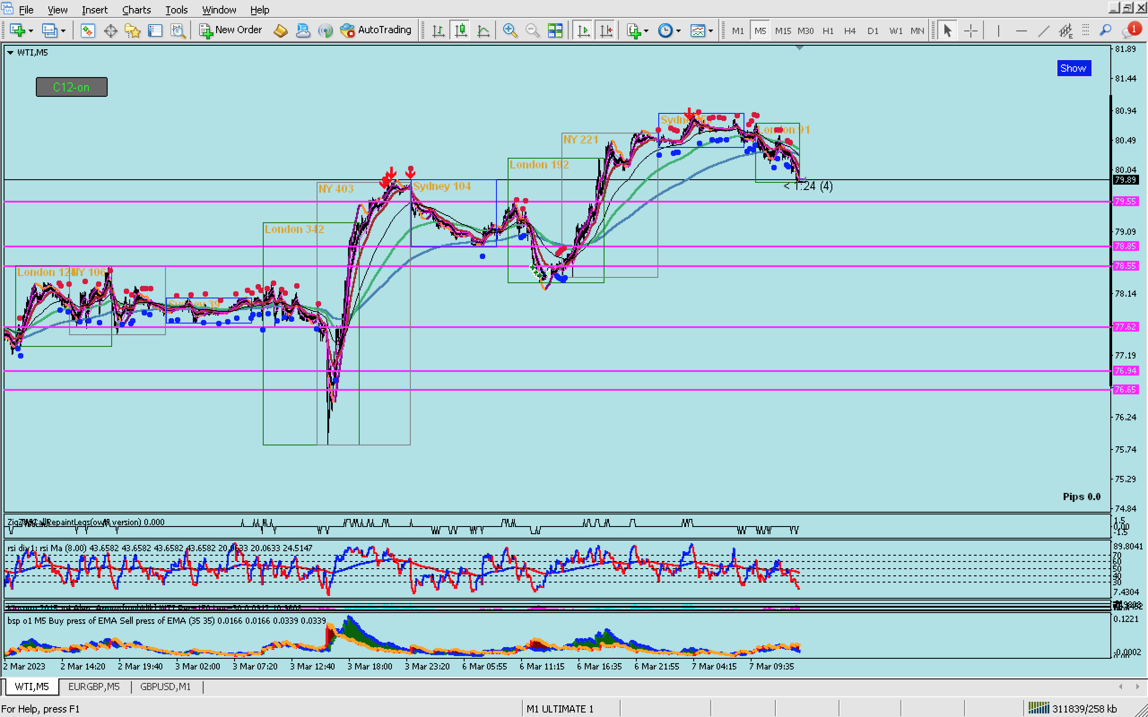The height and width of the screenshot is (717, 1148).
Task: Select the Crosshair tool
Action: point(970,31)
